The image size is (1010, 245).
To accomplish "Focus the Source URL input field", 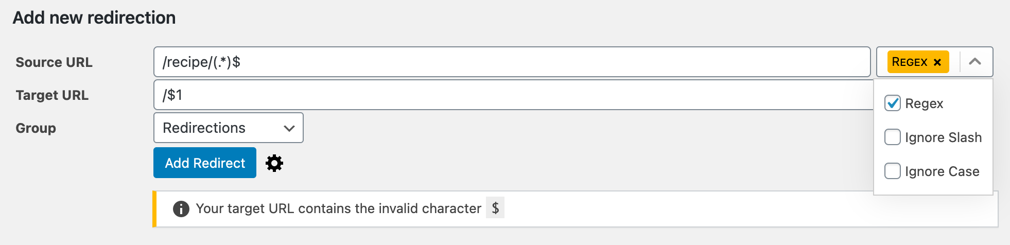I will (x=512, y=62).
